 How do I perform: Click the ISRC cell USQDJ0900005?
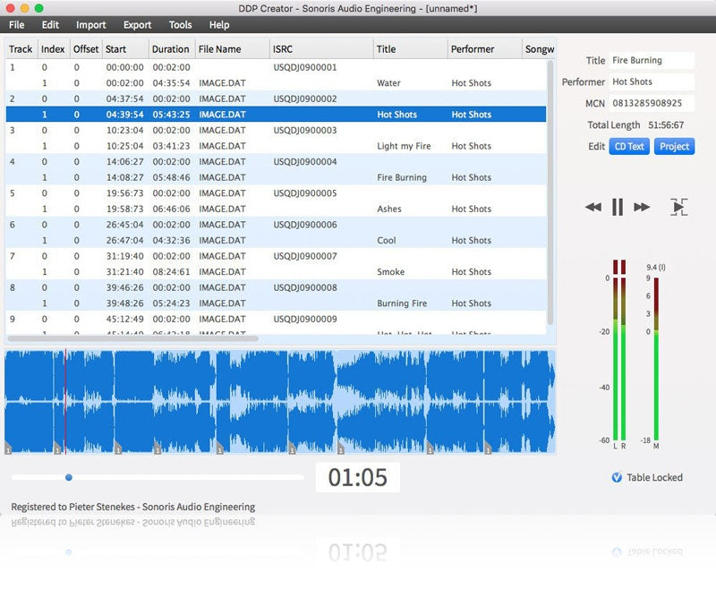[x=305, y=193]
